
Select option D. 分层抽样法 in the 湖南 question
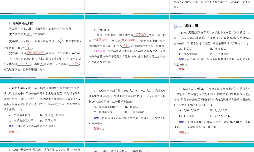[x=219, y=54]
